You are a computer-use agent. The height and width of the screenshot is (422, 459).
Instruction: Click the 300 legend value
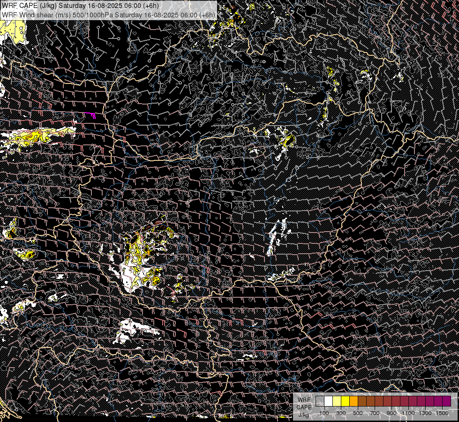click(341, 413)
